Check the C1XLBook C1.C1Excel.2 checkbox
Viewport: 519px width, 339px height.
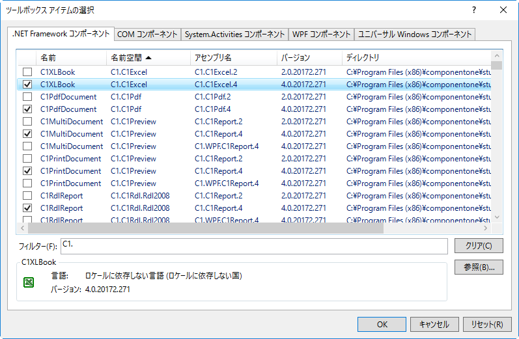[x=27, y=72]
